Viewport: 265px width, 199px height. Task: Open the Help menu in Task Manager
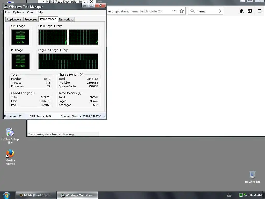pos(40,12)
